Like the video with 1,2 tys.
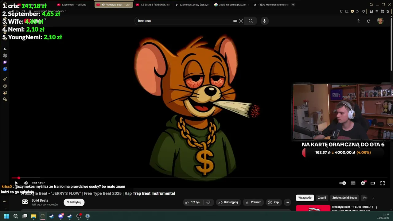 click(x=193, y=202)
